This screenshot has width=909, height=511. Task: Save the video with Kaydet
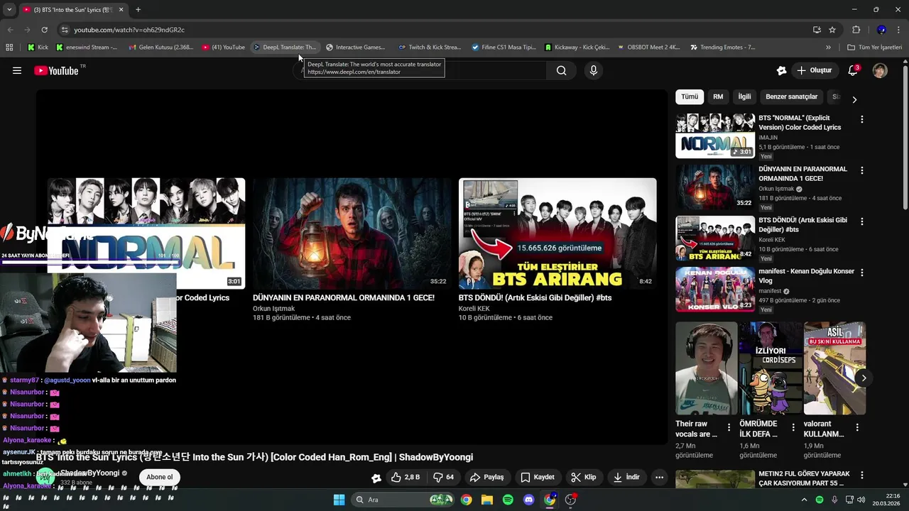pyautogui.click(x=538, y=477)
